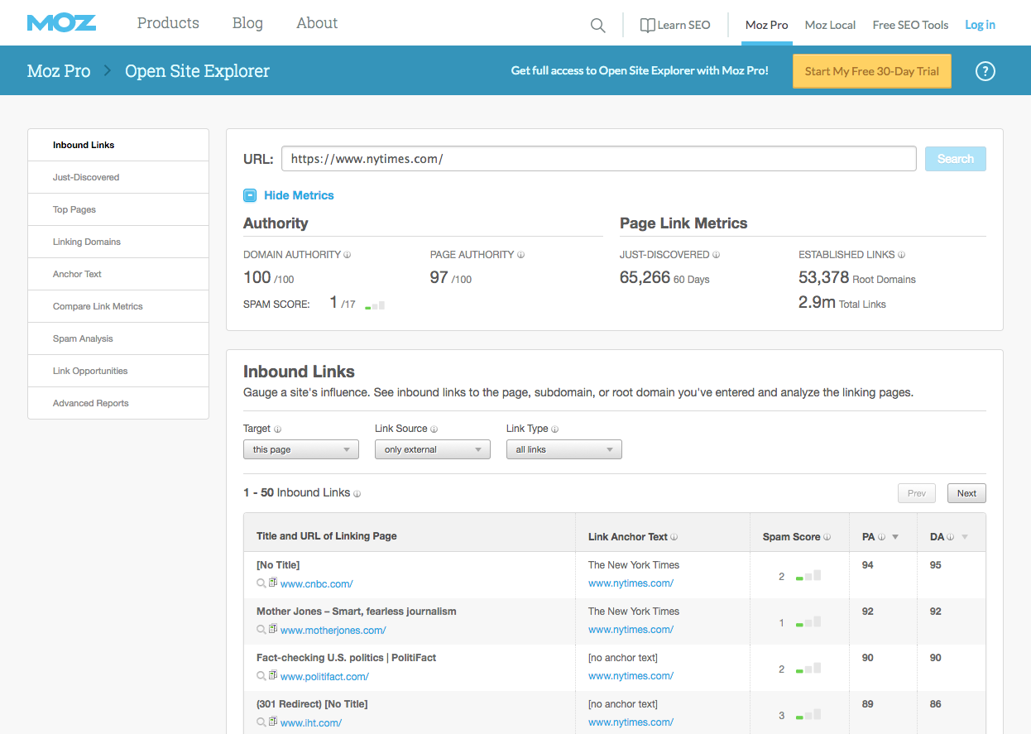Click the Moz logo
This screenshot has width=1031, height=734.
pyautogui.click(x=61, y=23)
